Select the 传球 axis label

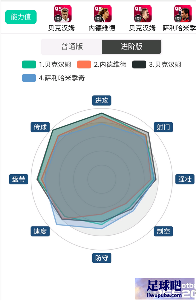(x=40, y=127)
